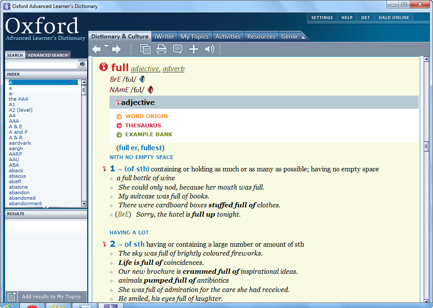
Task: Select 'A and P' in the index
Action: pyautogui.click(x=18, y=132)
